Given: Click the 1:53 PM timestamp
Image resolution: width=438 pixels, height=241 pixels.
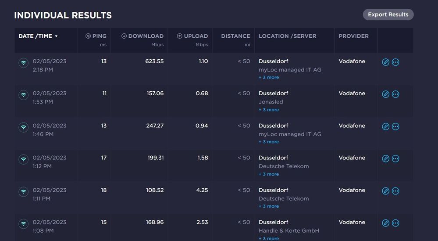Looking at the screenshot, I should 43,102.
